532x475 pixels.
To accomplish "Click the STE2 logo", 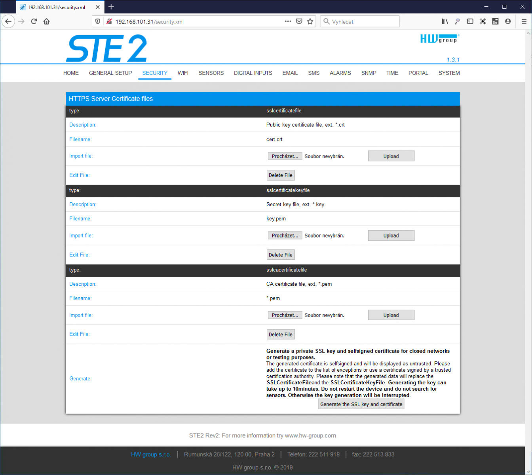I will [106, 48].
